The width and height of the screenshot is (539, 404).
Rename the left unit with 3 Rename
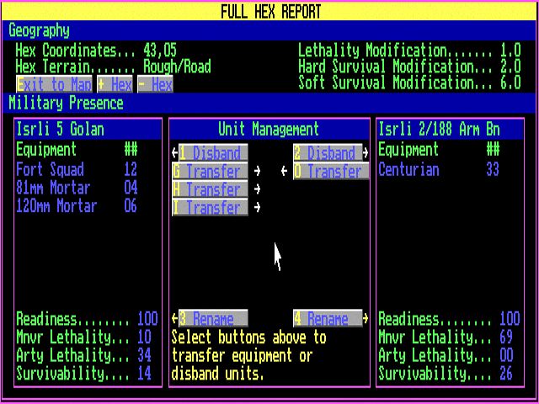click(x=210, y=319)
